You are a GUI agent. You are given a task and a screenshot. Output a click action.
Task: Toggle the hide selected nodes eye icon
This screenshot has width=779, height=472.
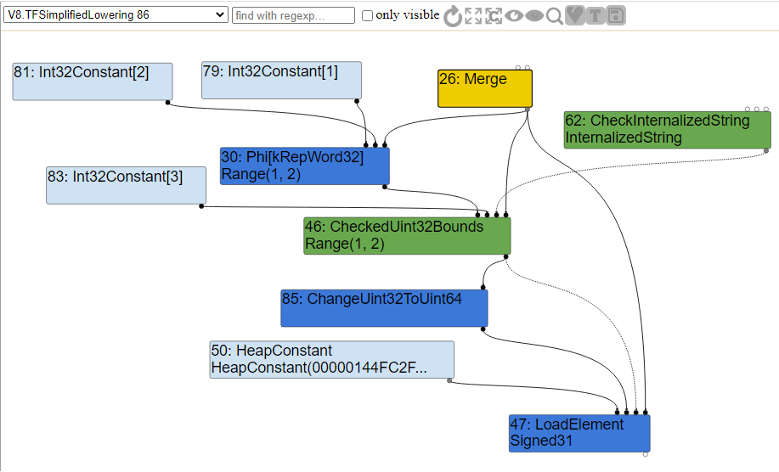[x=534, y=16]
